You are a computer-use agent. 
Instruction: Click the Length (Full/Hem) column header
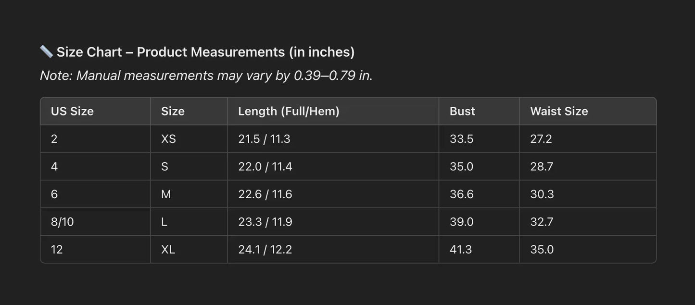point(289,111)
